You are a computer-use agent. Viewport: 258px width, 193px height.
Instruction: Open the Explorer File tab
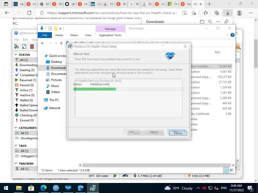(x=45, y=35)
